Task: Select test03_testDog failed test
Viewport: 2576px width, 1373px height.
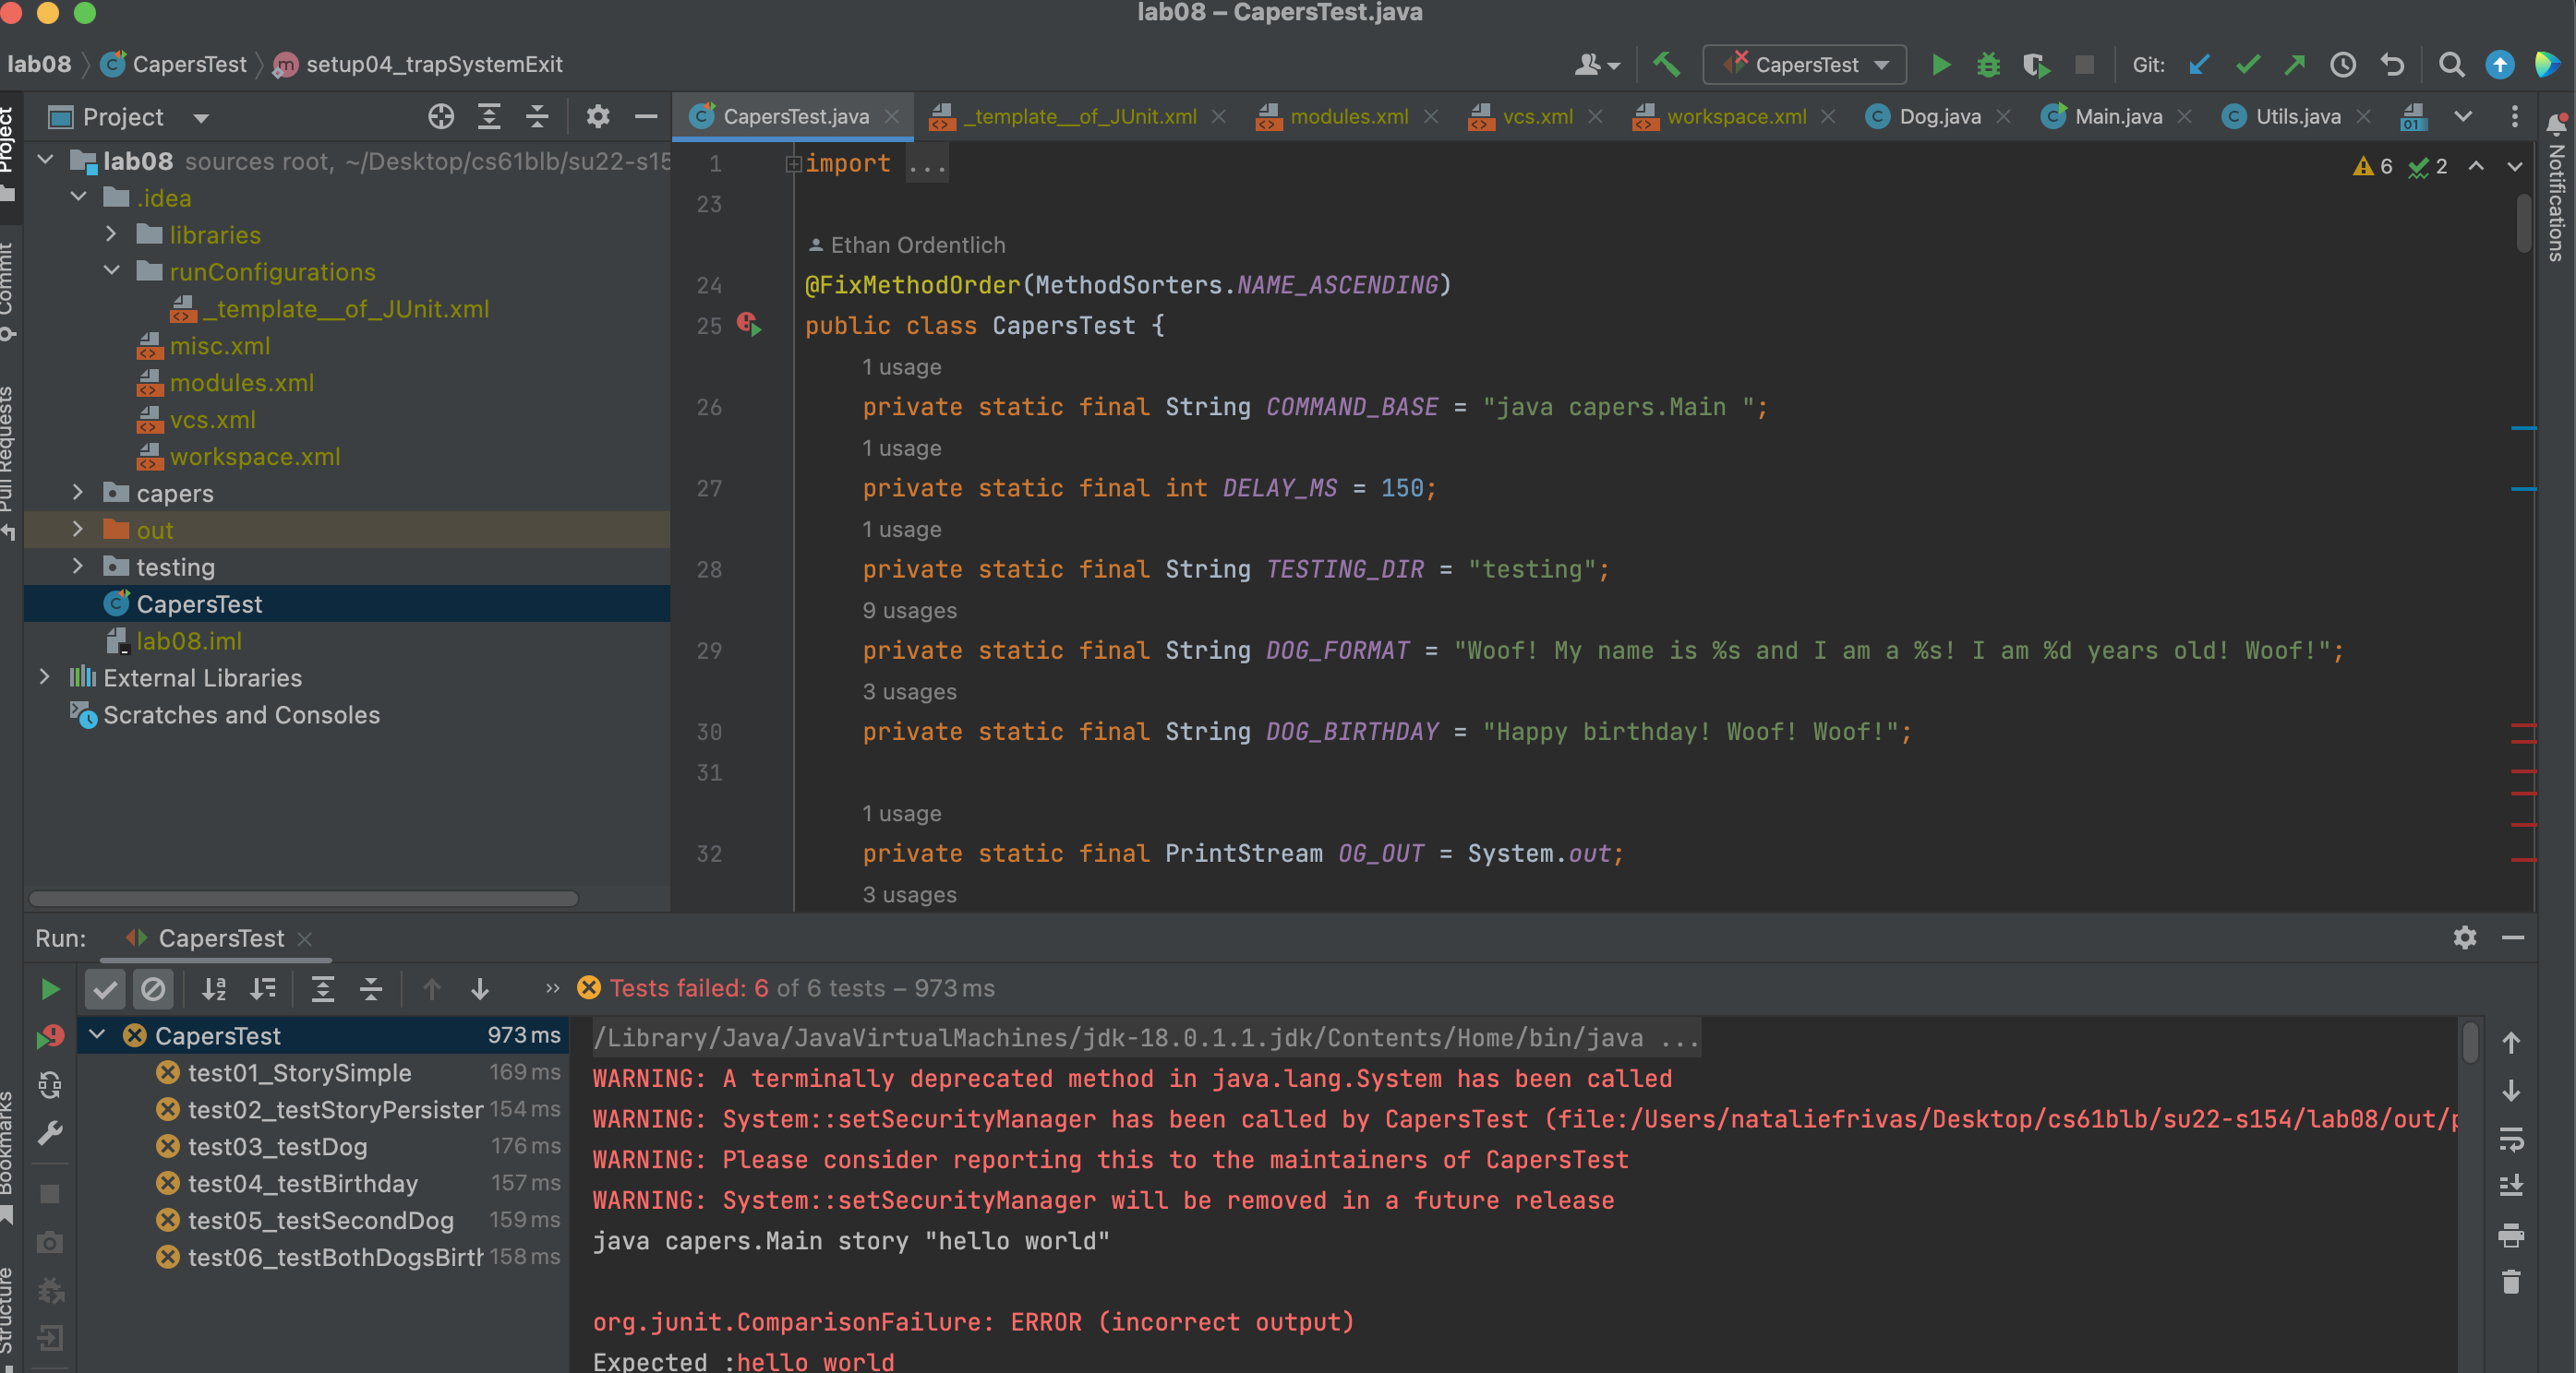Action: (x=277, y=1146)
